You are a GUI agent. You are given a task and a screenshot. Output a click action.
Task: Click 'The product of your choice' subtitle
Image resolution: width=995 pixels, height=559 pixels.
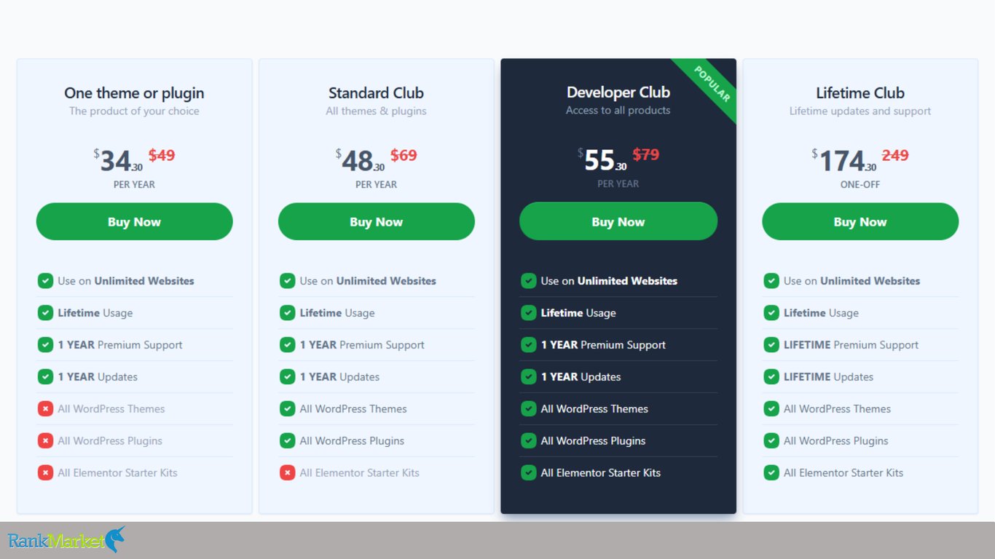coord(134,111)
